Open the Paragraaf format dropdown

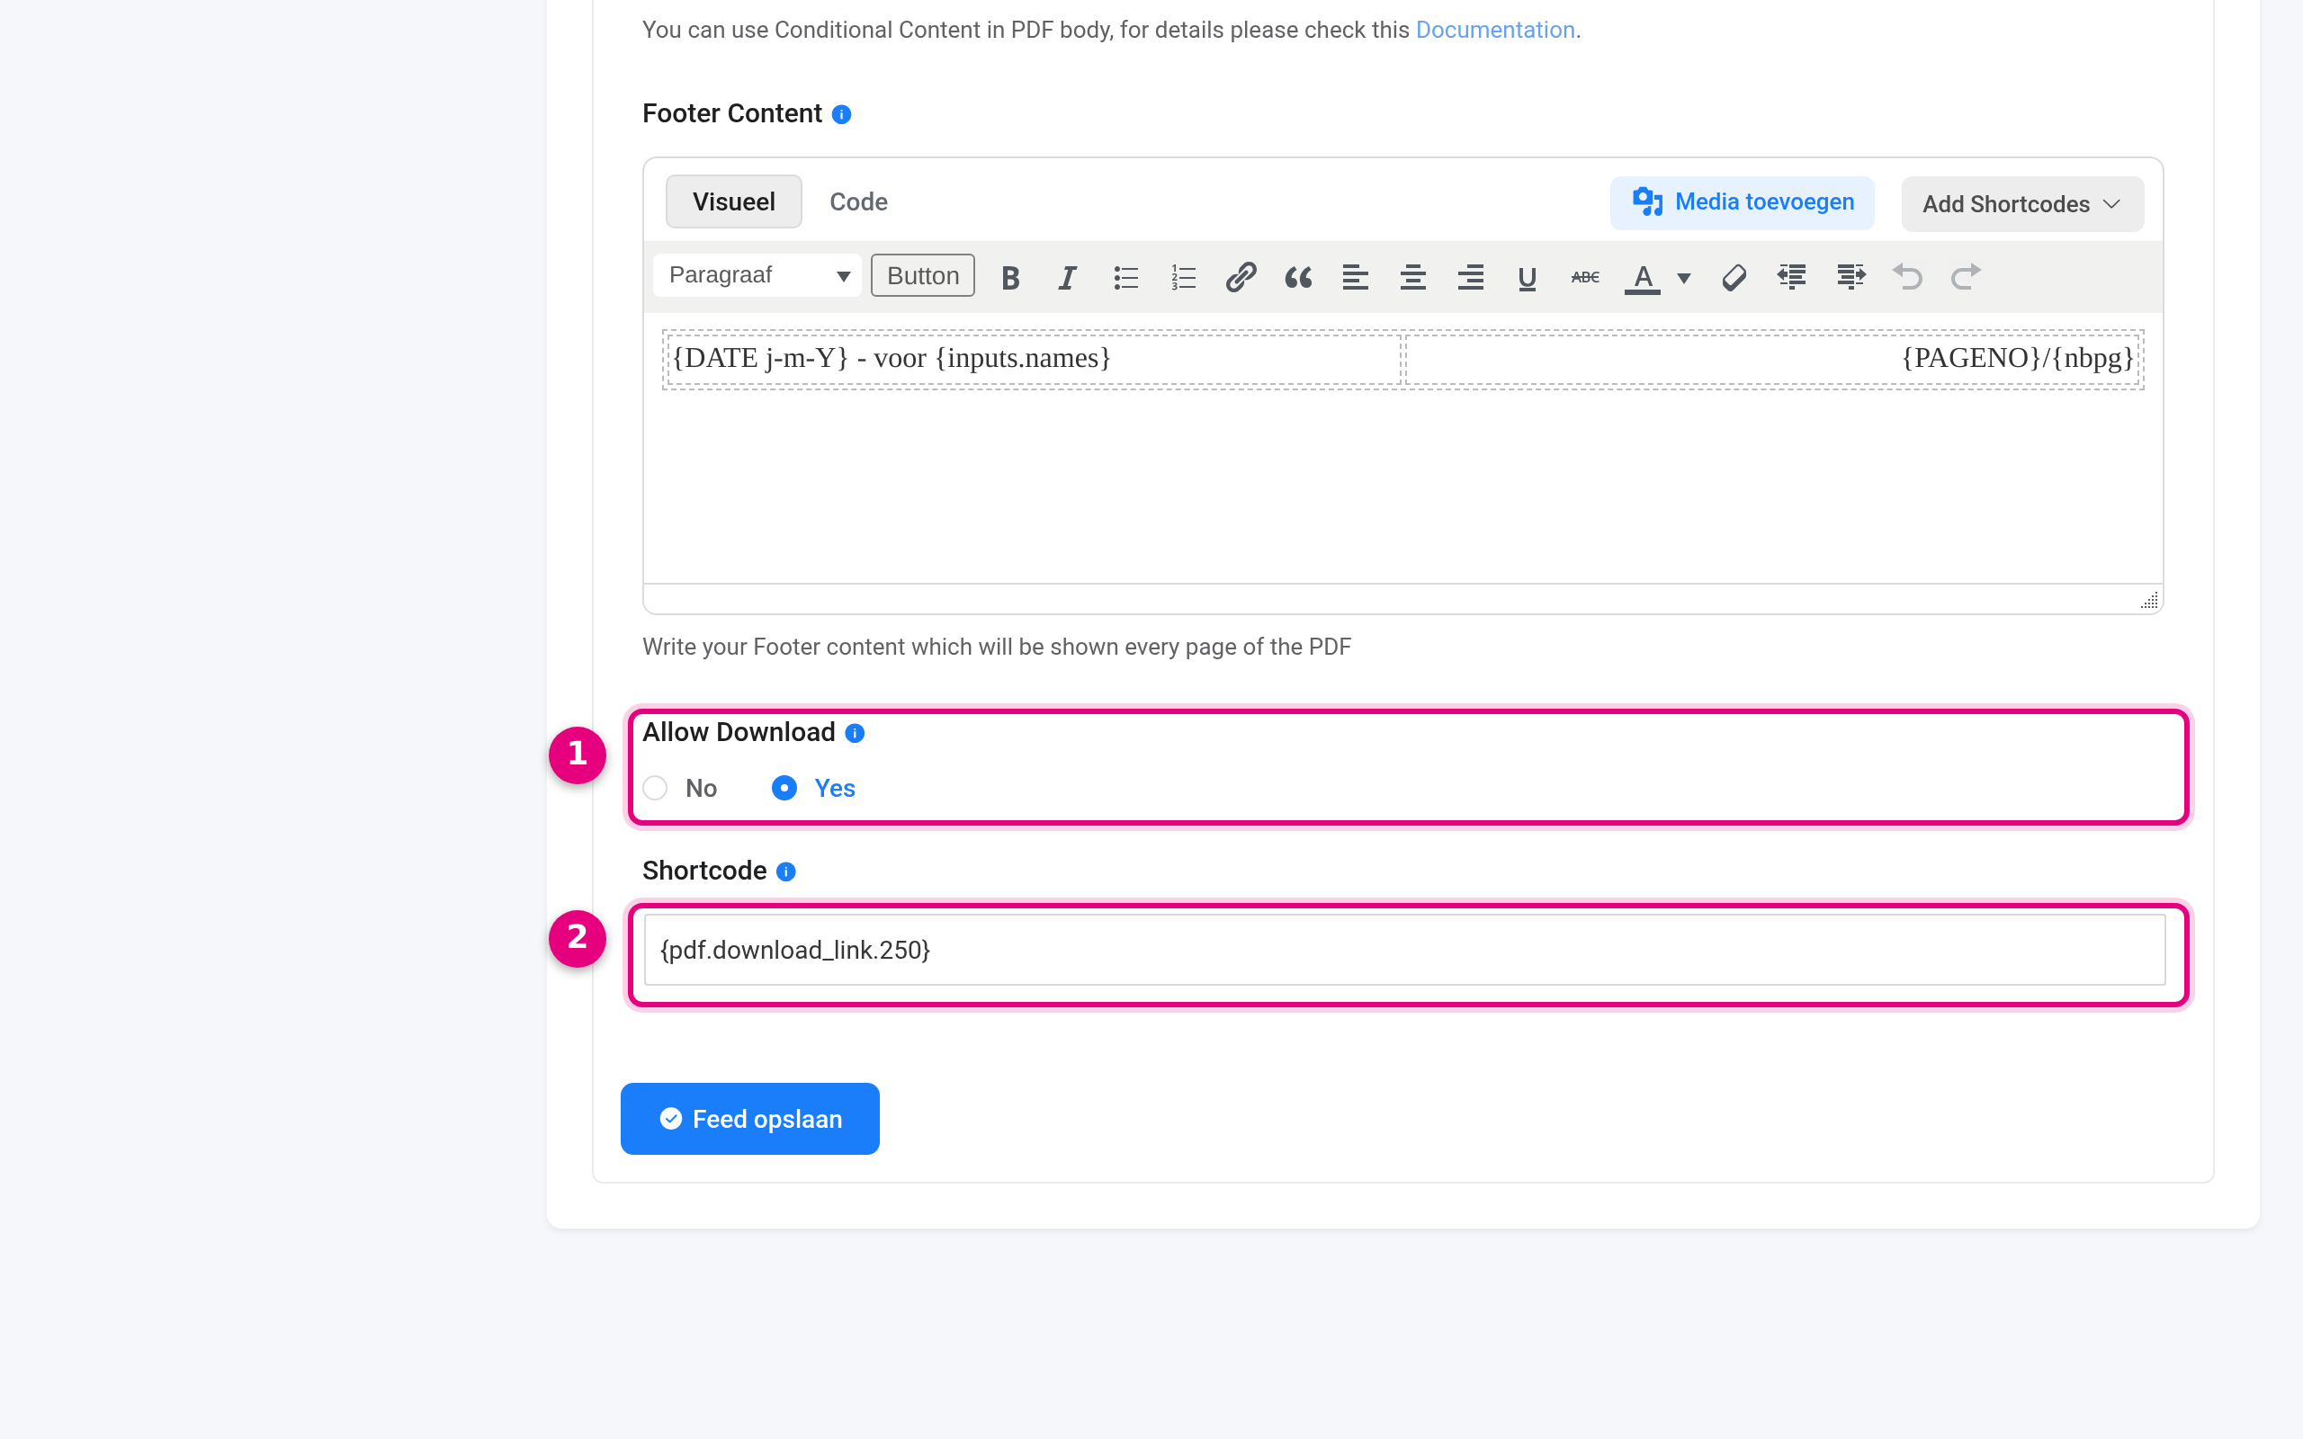(757, 276)
